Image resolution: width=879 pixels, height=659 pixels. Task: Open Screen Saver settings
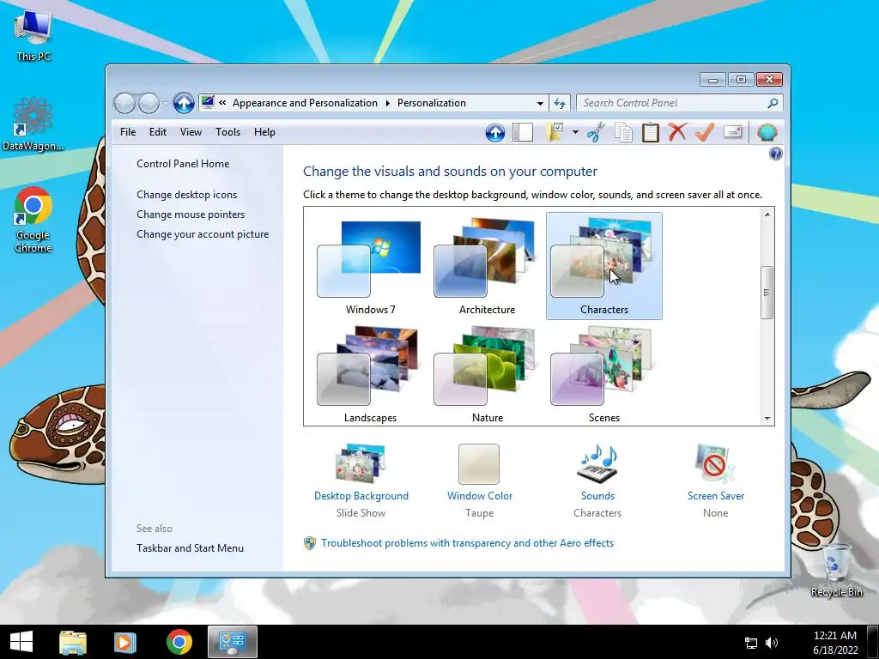[716, 481]
